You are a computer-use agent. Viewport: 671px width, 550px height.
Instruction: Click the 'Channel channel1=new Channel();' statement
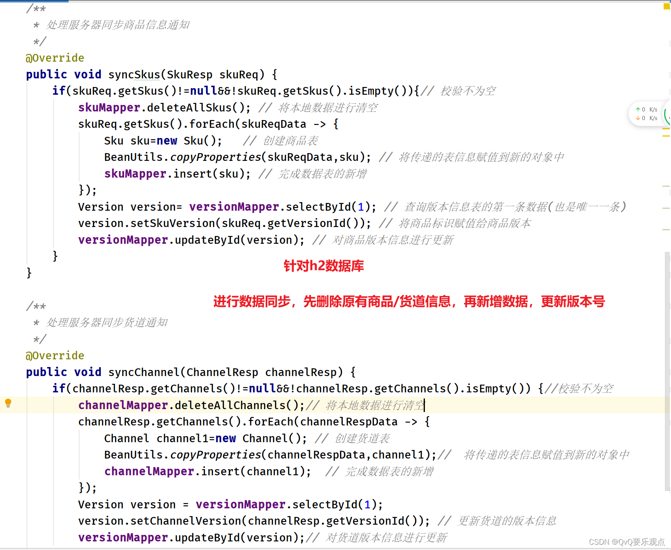(x=206, y=439)
